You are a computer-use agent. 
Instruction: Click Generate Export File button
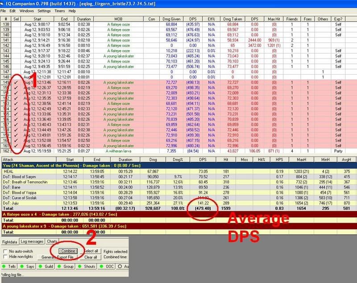58,257
